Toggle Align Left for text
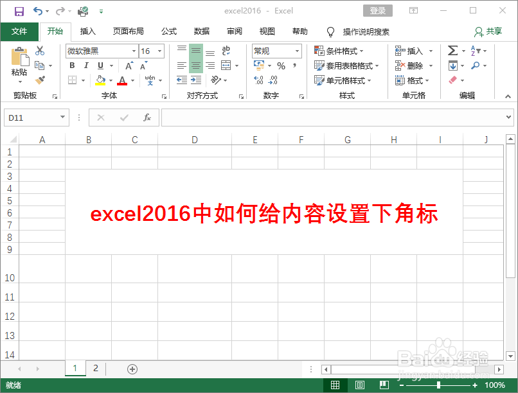Screen dimensions: 518x393 [x=182, y=65]
